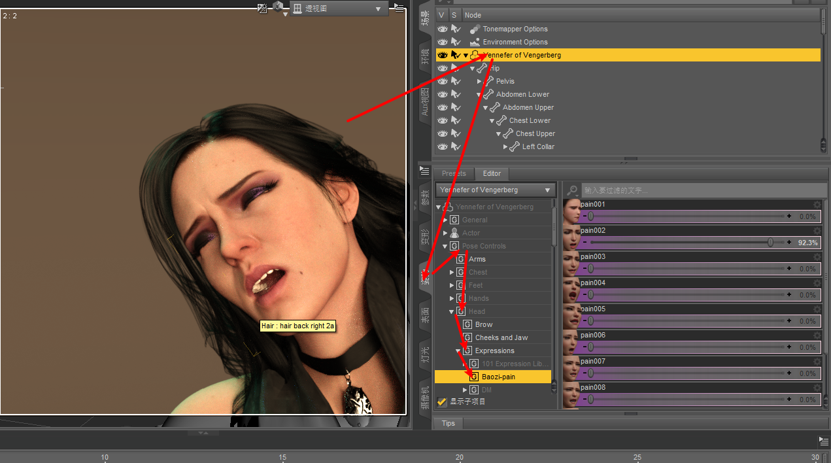Click the Tips button at the bottom
The width and height of the screenshot is (831, 463).
tap(448, 423)
